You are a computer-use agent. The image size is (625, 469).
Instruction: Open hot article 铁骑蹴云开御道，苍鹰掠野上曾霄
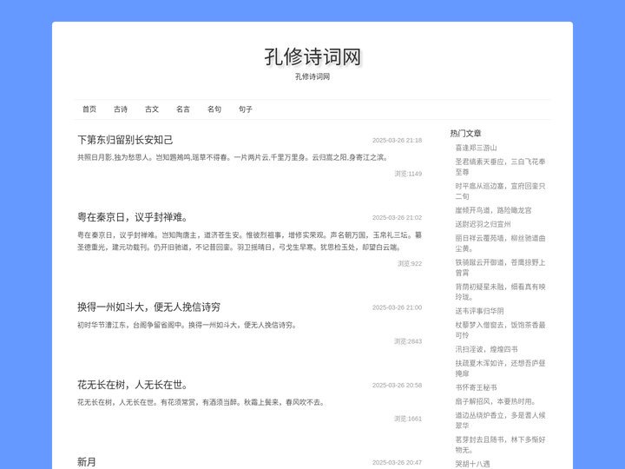[500, 268]
